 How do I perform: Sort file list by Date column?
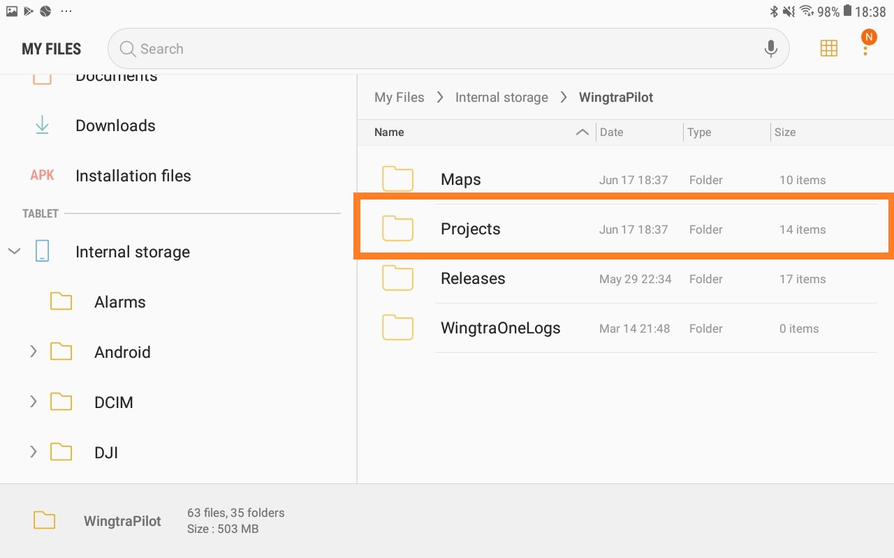(611, 133)
